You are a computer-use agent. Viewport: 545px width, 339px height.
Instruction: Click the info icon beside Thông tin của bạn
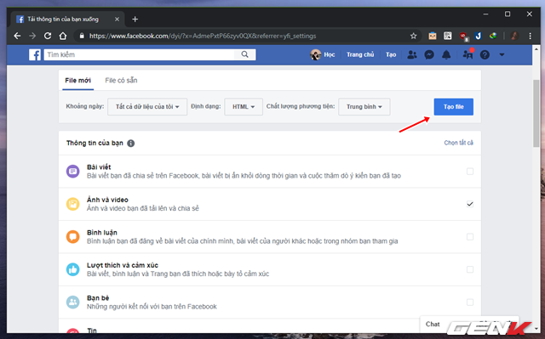pos(130,143)
